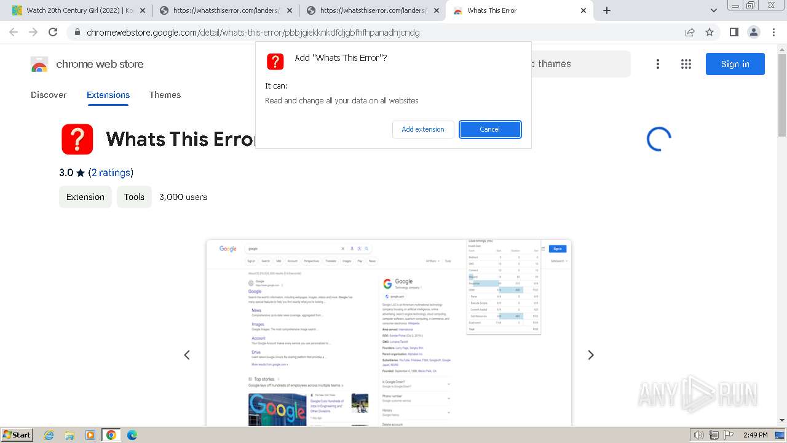Switch to second whatsthiserror landers tab
This screenshot has width=787, height=443.
(372, 10)
